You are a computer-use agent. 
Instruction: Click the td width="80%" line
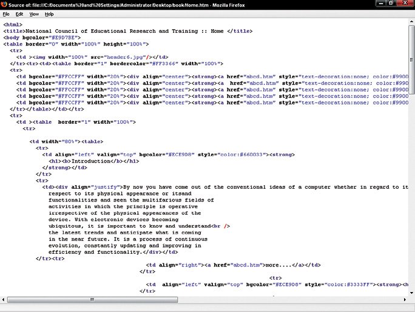pos(66,141)
